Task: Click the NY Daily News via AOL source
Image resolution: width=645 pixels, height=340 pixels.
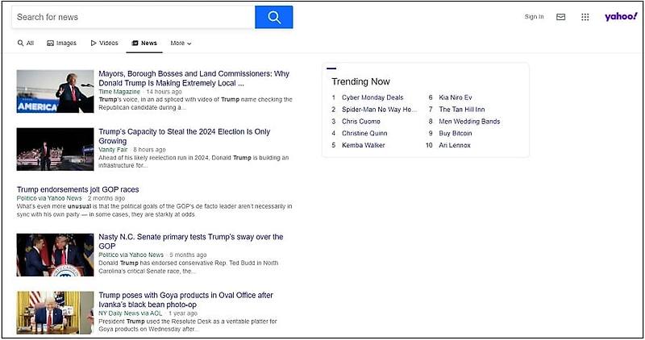Action: click(x=131, y=313)
